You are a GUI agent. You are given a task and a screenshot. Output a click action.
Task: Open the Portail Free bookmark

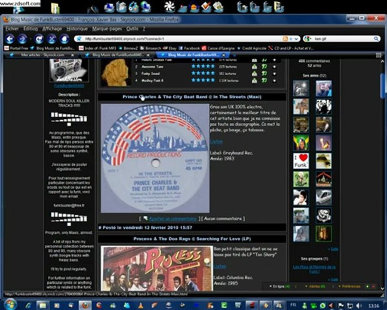tap(16, 48)
